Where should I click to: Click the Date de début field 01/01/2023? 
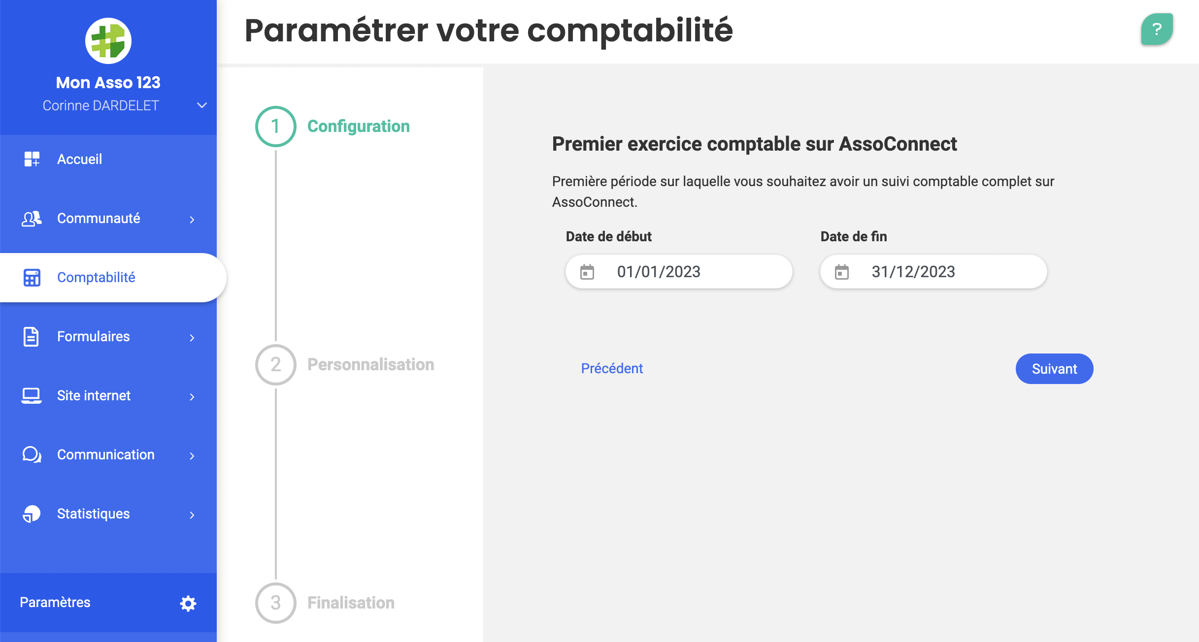pyautogui.click(x=679, y=272)
